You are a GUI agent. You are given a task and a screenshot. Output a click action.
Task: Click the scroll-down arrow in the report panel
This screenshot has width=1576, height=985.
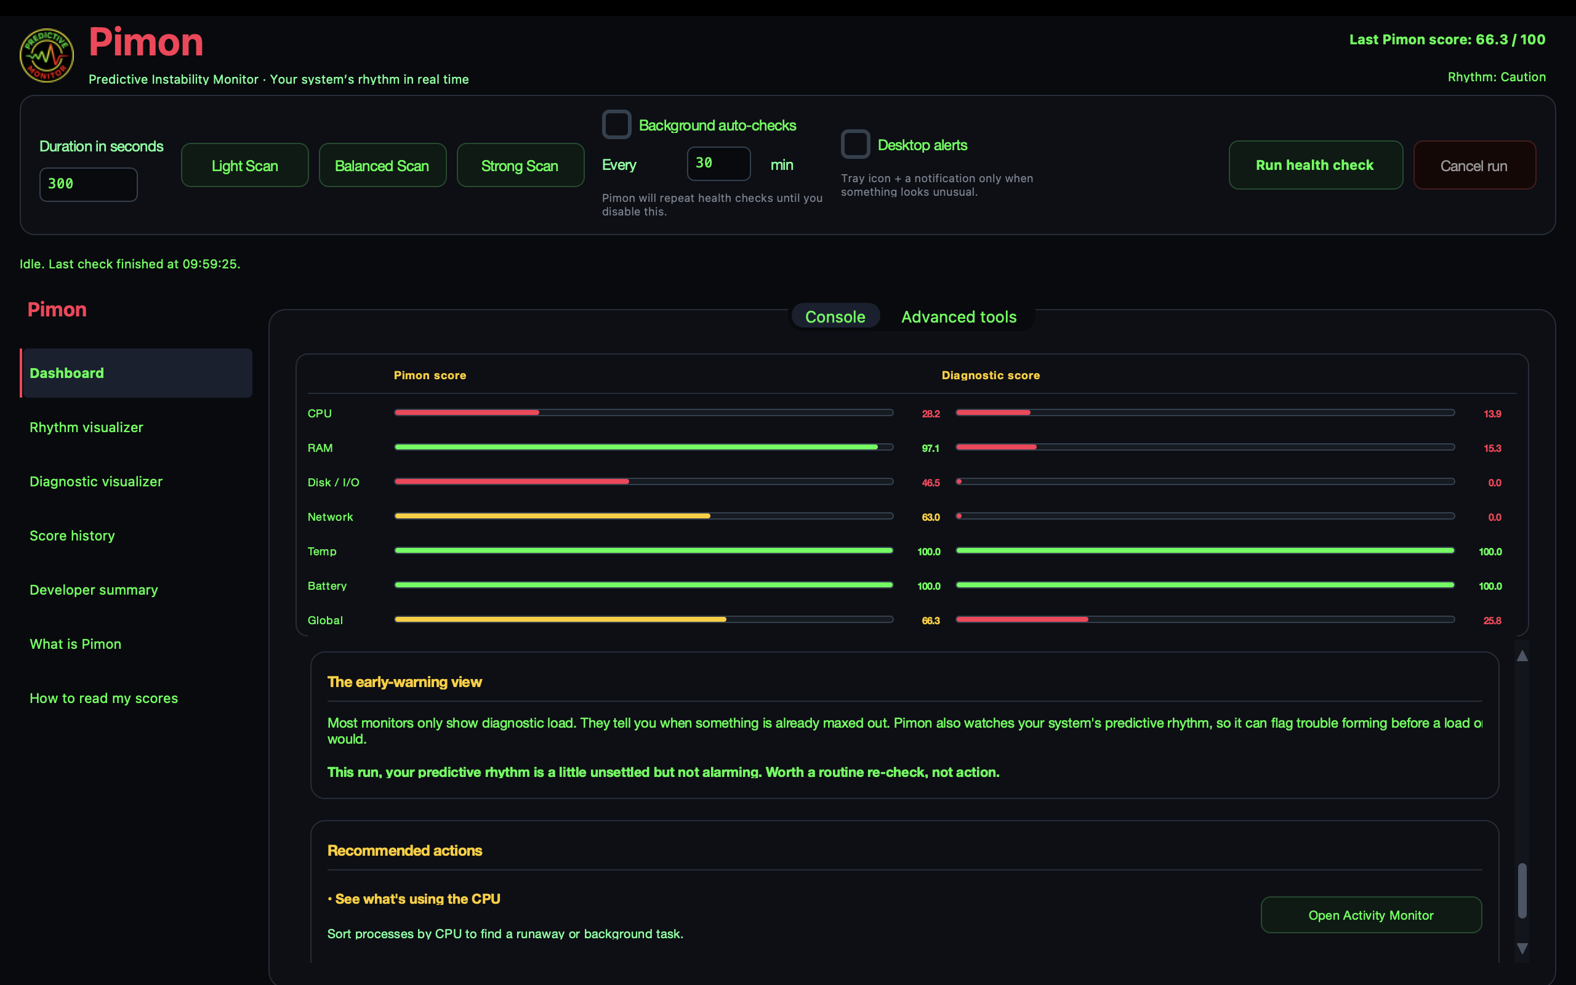1522,949
